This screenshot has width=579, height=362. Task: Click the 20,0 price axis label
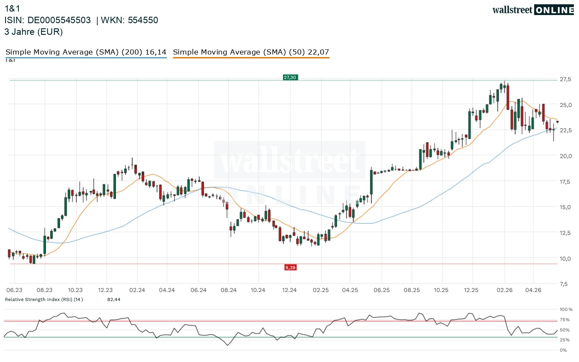566,156
